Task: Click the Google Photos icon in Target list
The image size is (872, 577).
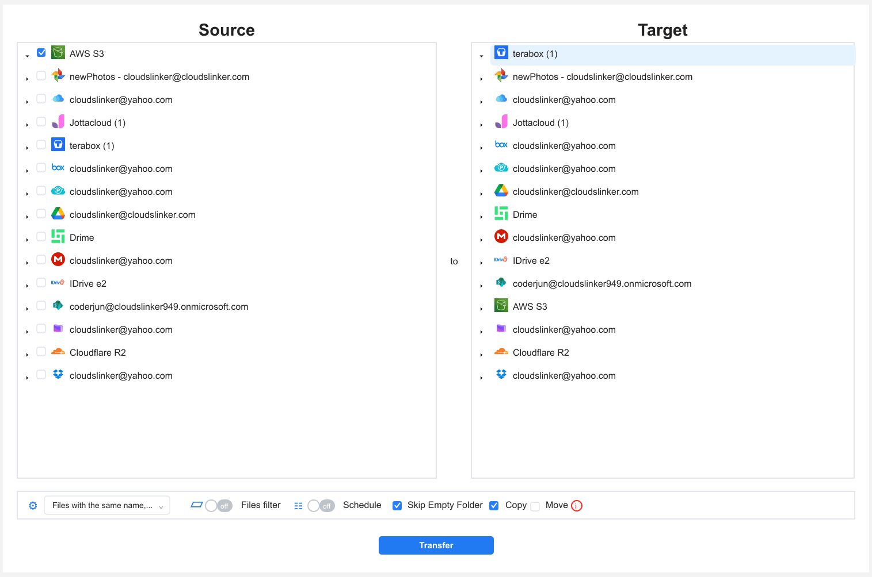Action: pos(501,76)
